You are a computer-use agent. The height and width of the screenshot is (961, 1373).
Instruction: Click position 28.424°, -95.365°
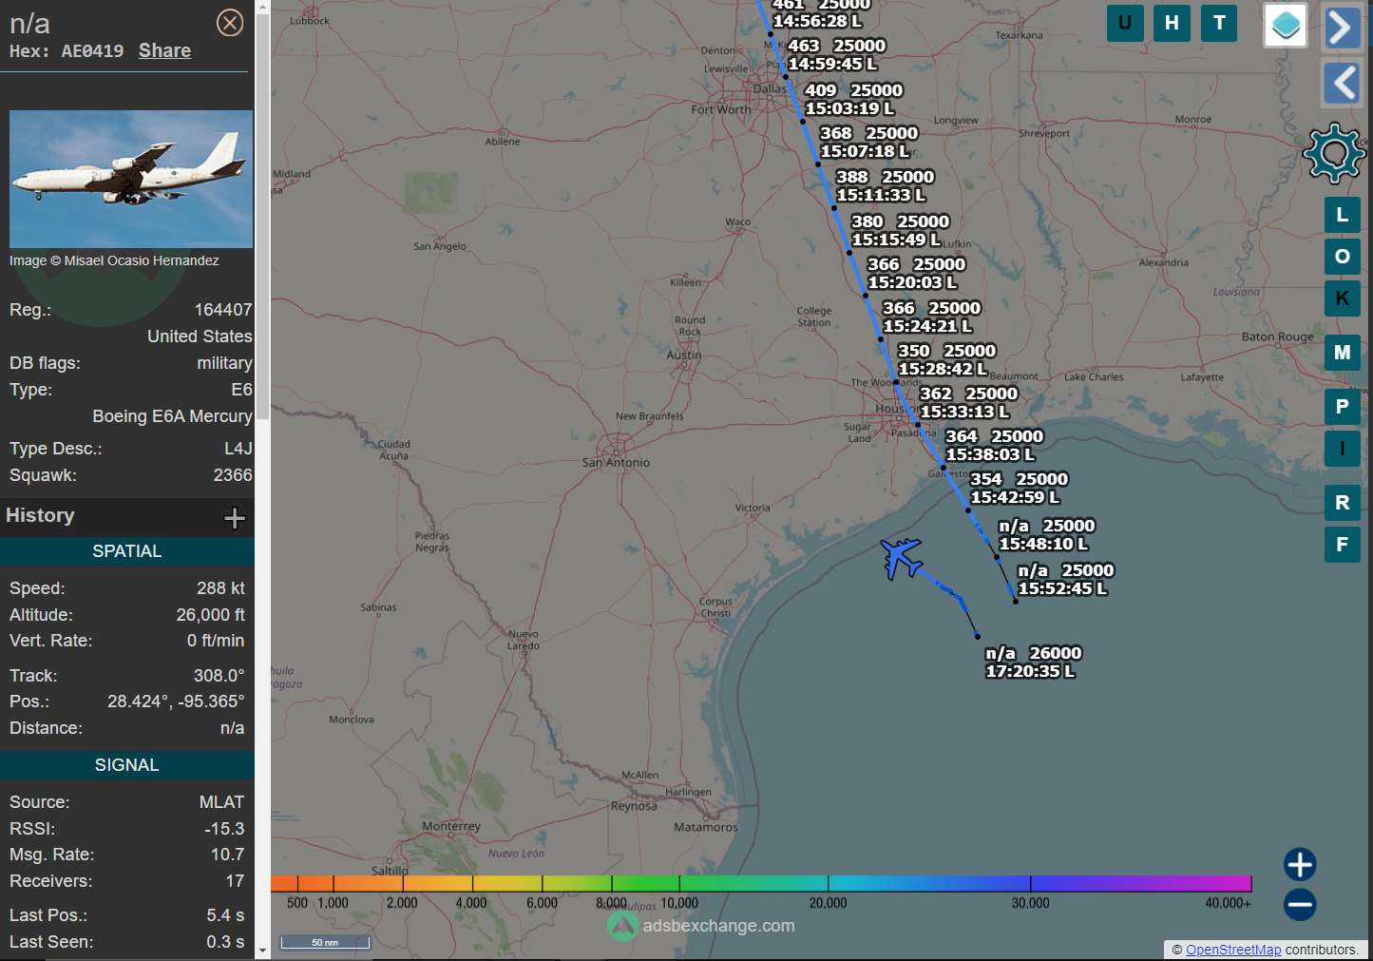click(176, 702)
